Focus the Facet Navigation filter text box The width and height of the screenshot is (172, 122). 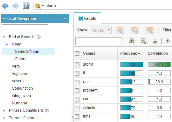[x=25, y=28]
